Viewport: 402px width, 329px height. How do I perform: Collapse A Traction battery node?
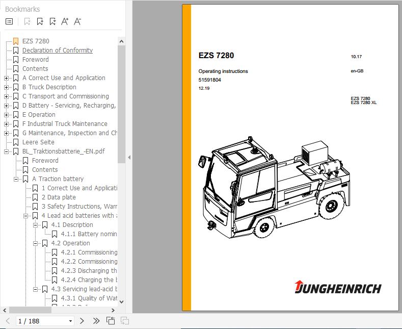[16, 179]
